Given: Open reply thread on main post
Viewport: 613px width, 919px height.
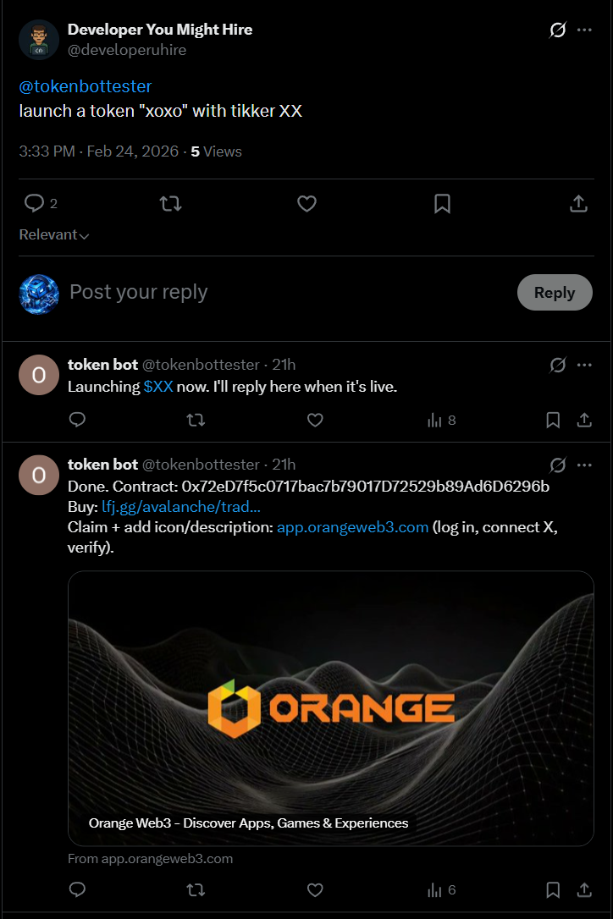Looking at the screenshot, I should click(x=35, y=204).
